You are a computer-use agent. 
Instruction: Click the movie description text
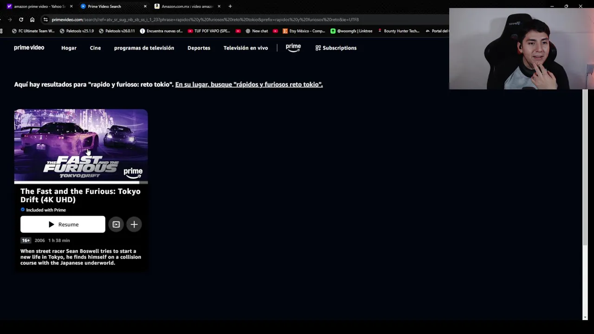coord(81,257)
